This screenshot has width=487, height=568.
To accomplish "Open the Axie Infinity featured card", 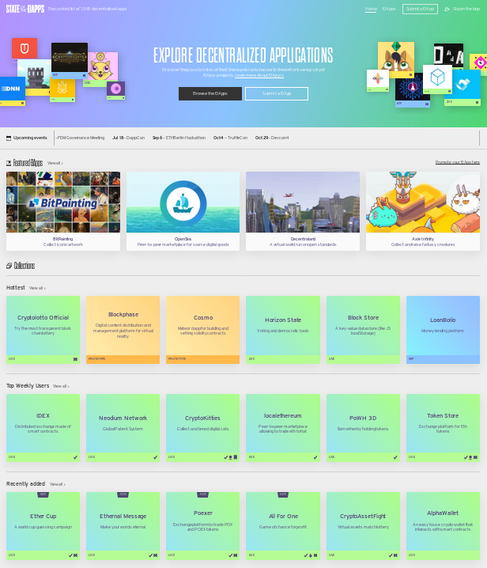I will point(423,211).
